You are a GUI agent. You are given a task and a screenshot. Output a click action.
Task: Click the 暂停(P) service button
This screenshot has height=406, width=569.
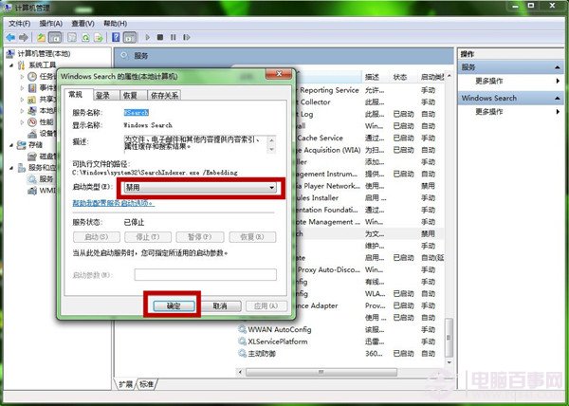pos(200,237)
